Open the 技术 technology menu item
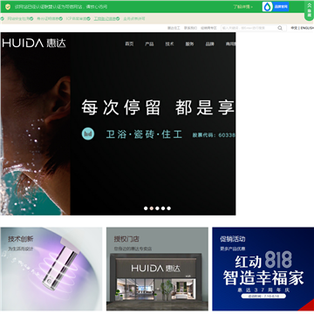Image resolution: width=314 pixels, height=314 pixels. (169, 44)
